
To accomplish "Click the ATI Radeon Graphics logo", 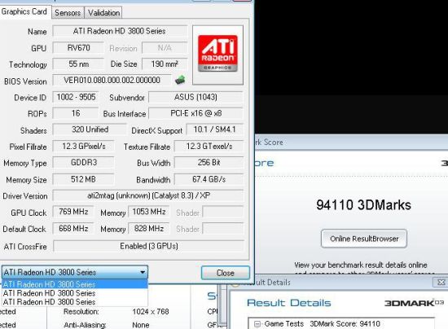I will click(x=217, y=55).
